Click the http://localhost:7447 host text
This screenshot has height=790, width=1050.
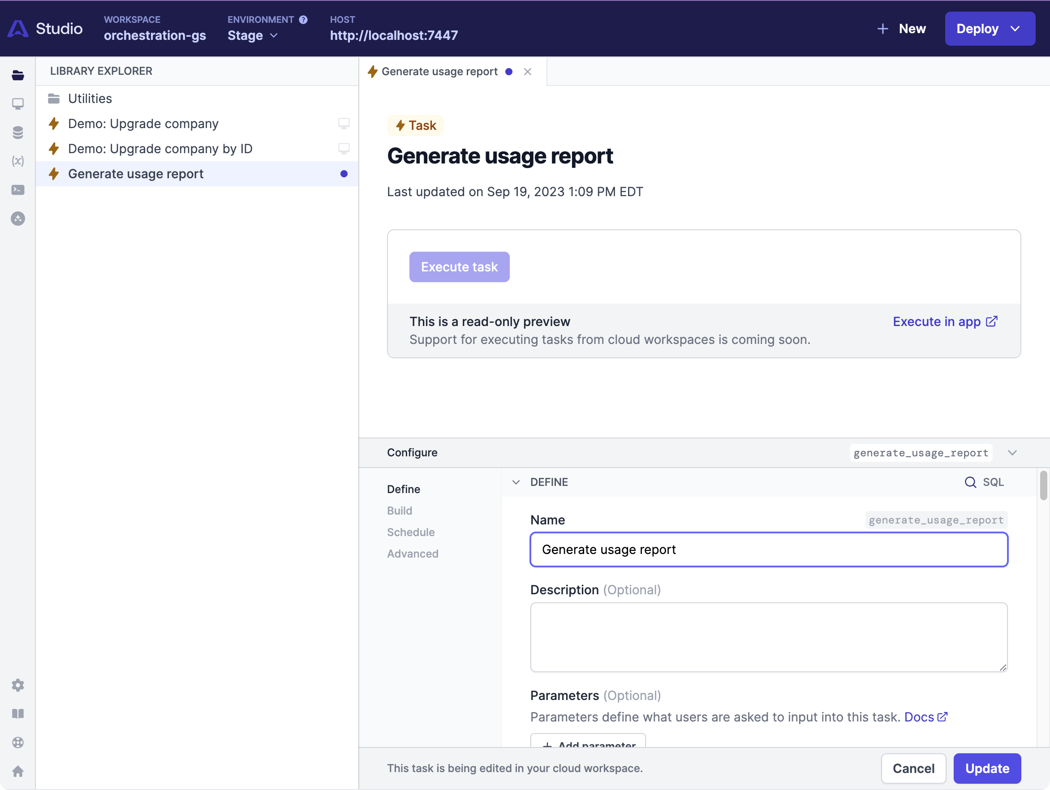click(x=394, y=35)
